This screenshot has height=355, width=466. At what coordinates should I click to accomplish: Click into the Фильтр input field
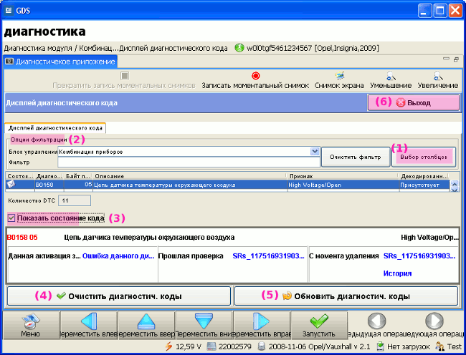click(189, 162)
